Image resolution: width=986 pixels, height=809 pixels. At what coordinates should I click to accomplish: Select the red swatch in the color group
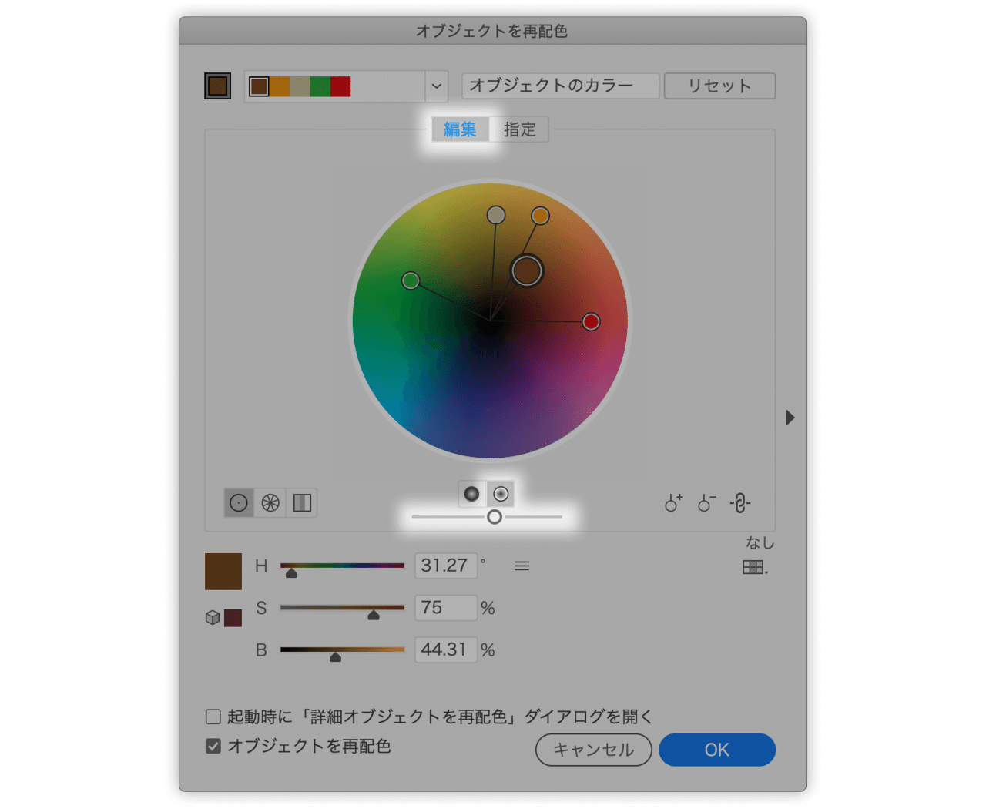(x=340, y=86)
